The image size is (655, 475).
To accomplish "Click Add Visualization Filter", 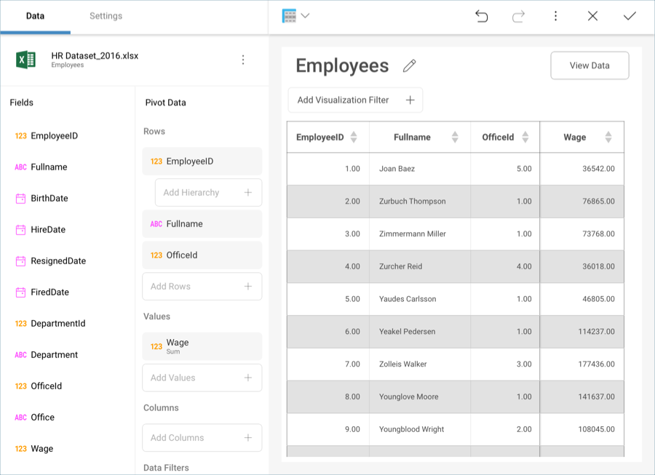I will (355, 100).
